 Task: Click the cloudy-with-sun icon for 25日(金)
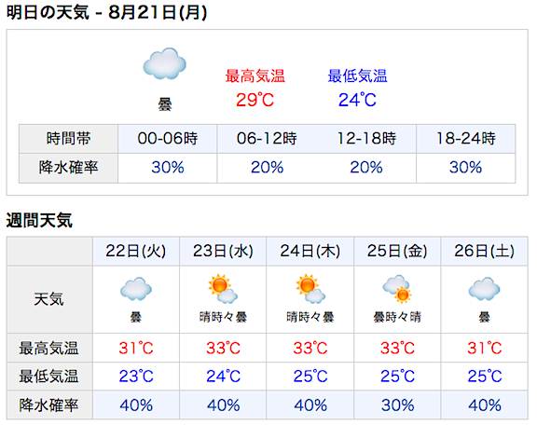397,289
